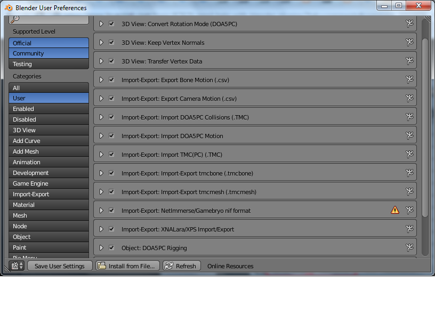The image size is (435, 320).
Task: Click the refresh arrows icon
Action: (169, 266)
